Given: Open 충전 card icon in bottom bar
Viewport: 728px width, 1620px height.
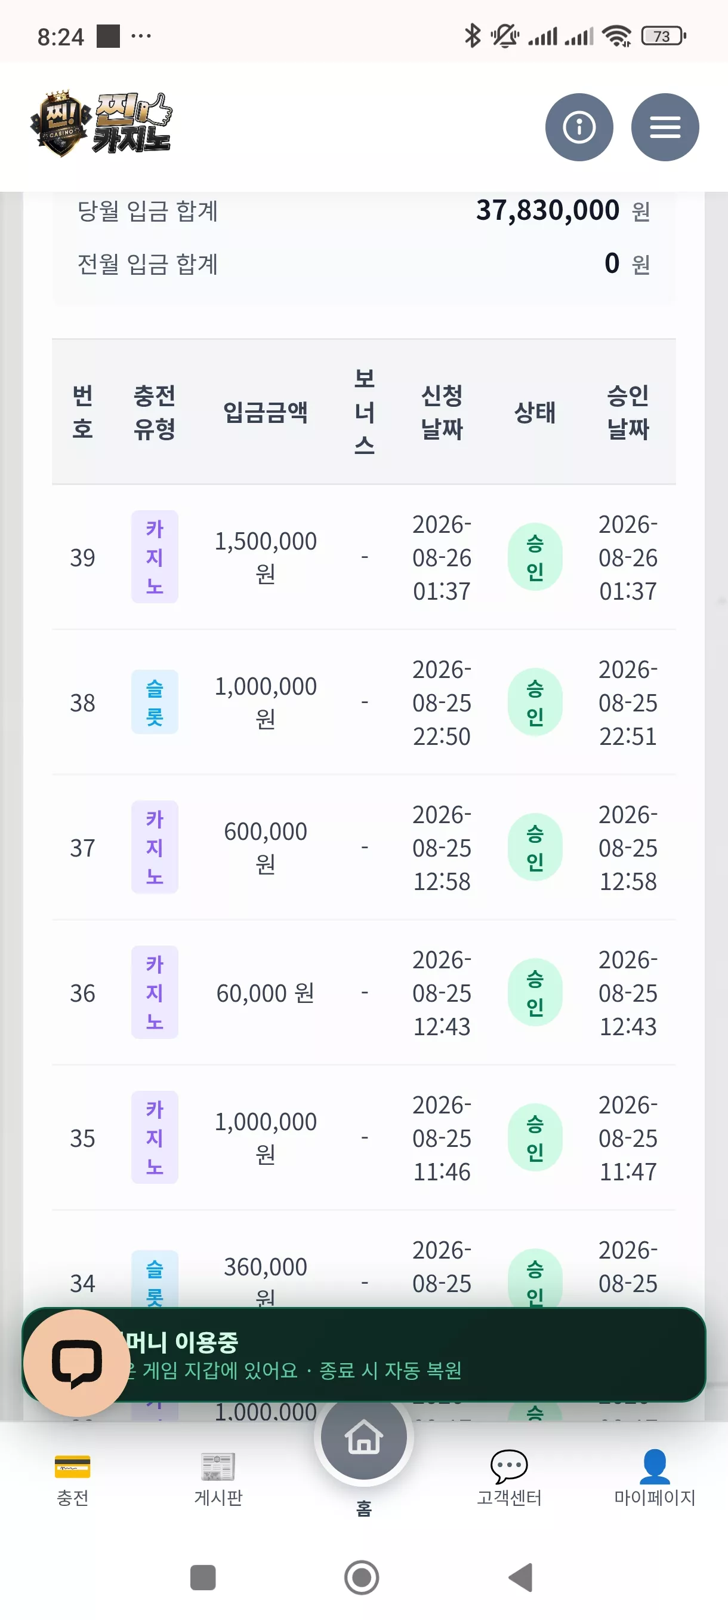Looking at the screenshot, I should pyautogui.click(x=72, y=1466).
